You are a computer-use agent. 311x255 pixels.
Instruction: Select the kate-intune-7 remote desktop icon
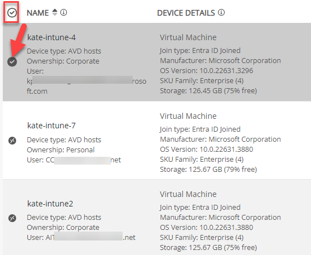tap(12, 141)
